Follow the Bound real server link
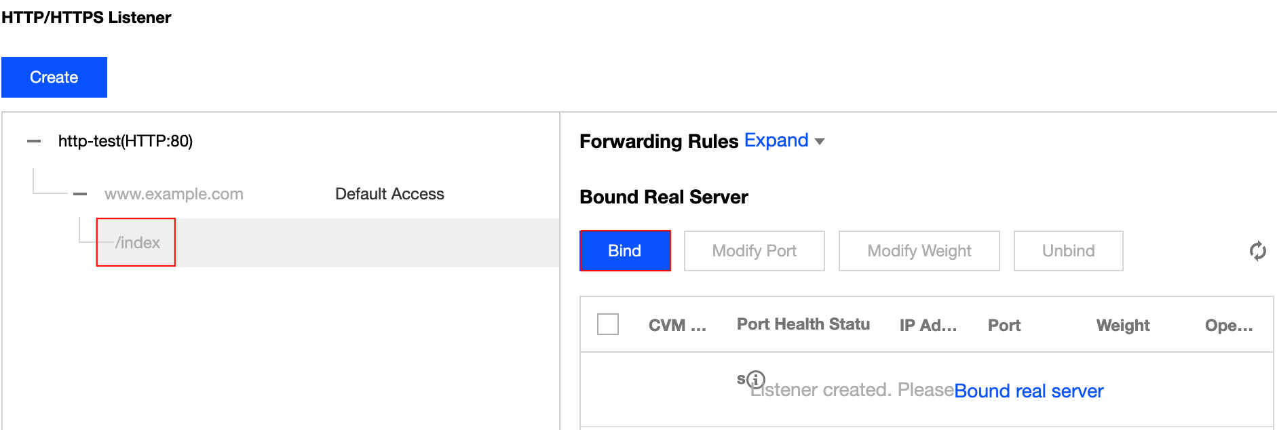Image resolution: width=1277 pixels, height=430 pixels. [1028, 391]
